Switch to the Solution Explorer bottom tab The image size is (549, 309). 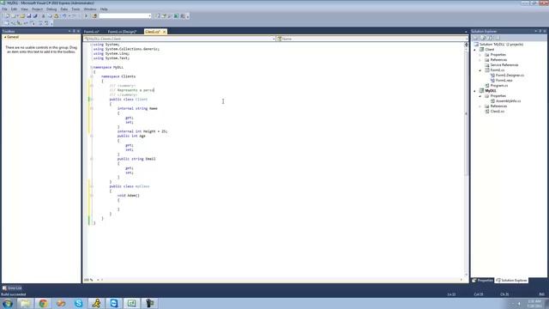tap(511, 281)
